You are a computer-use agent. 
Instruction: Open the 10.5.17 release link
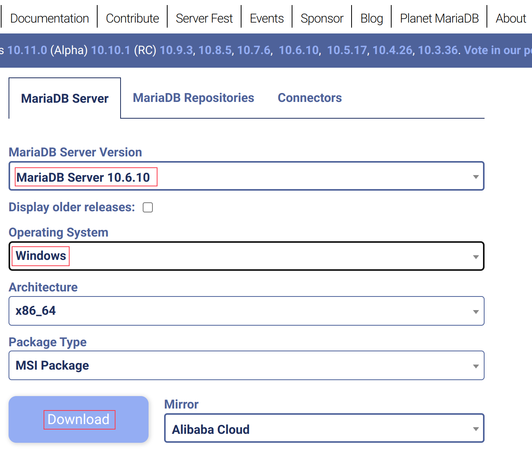click(x=347, y=50)
